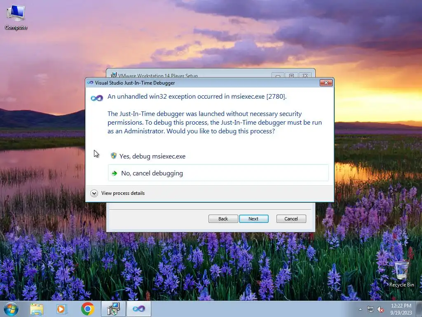Open the network status tray icon
Viewport: 422px width, 317px height.
point(370,309)
